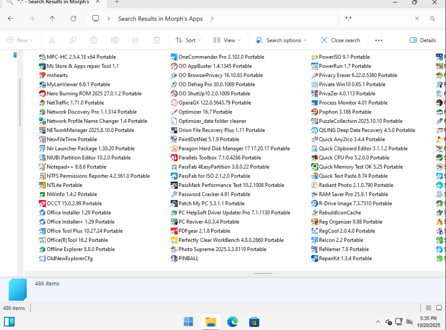The width and height of the screenshot is (446, 330).
Task: Select PDFgear 2.1.8 Portable icon
Action: pos(174,231)
